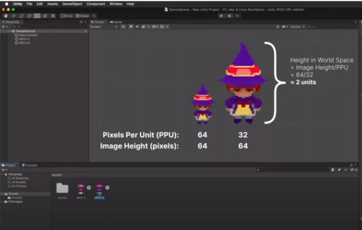Viewport: 362px width, 230px height.
Task: Open the Assets menu
Action: 52,4
